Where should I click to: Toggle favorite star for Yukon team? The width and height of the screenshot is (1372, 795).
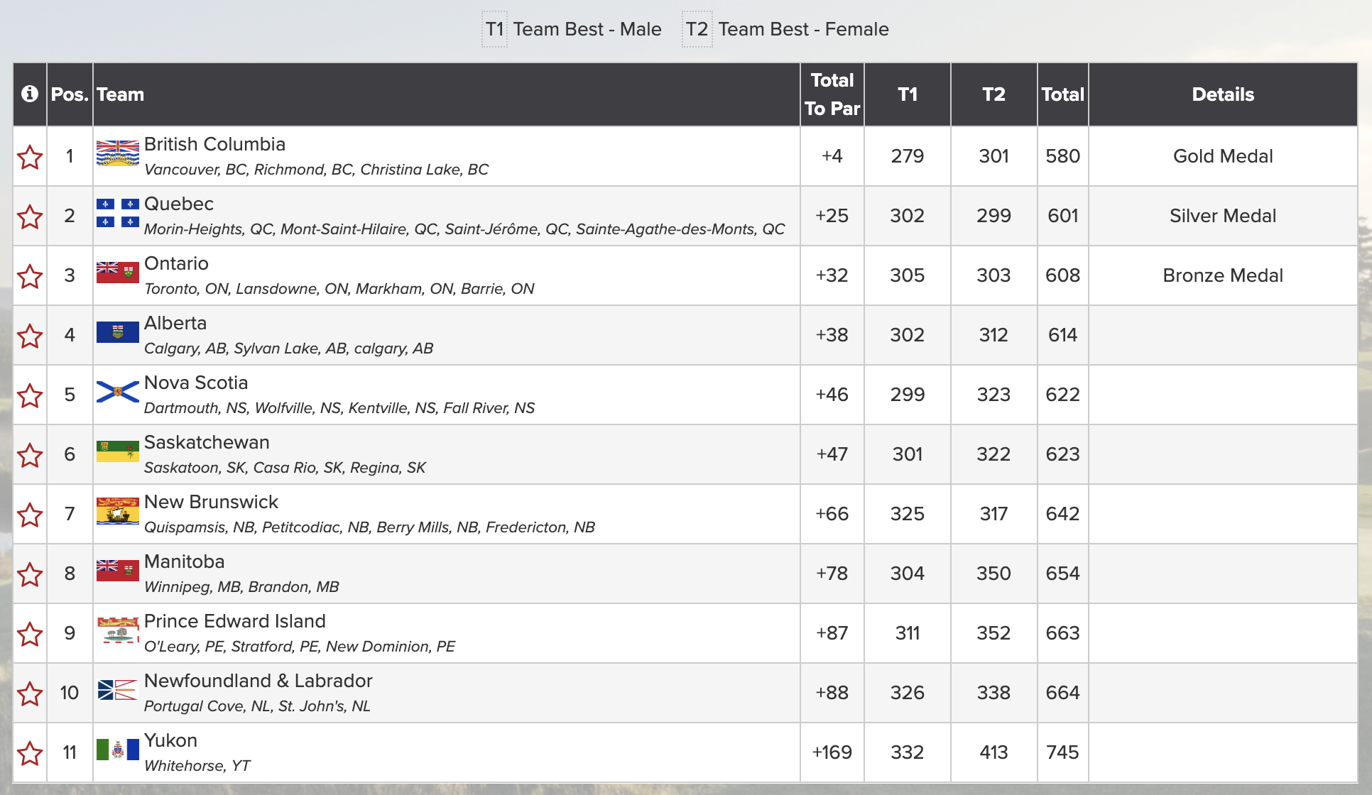(30, 753)
